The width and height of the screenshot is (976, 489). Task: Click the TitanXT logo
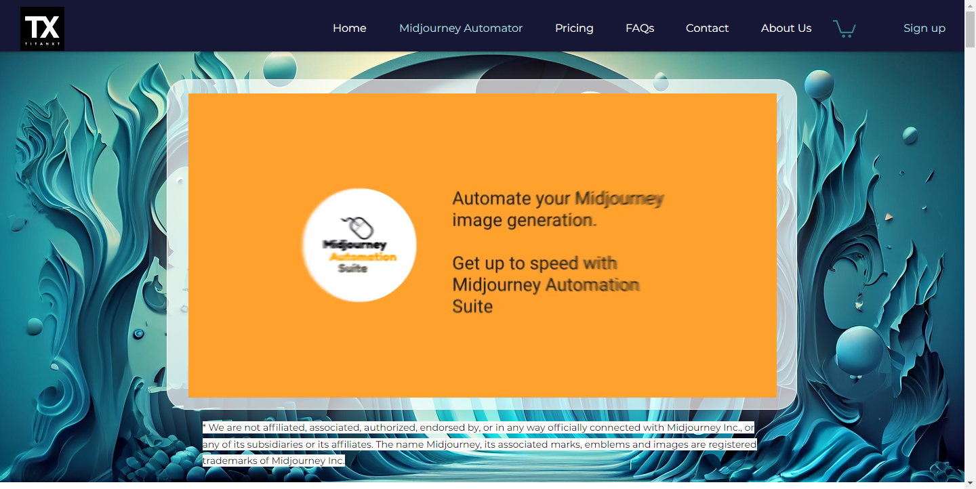tap(42, 29)
